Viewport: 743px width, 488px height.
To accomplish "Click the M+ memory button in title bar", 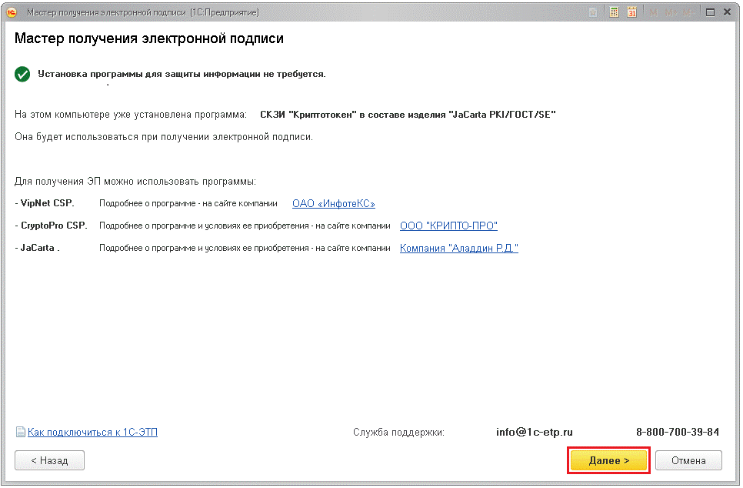I will pos(671,13).
